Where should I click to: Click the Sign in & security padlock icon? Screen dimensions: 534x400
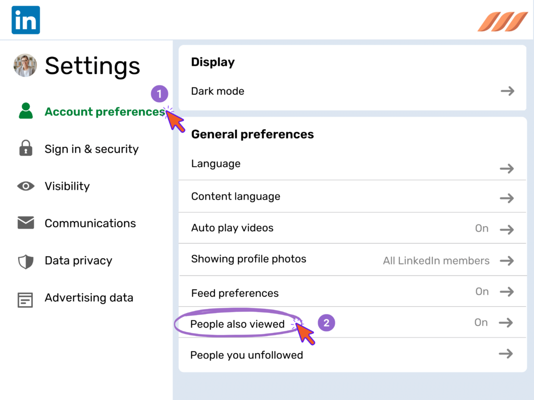pyautogui.click(x=25, y=148)
